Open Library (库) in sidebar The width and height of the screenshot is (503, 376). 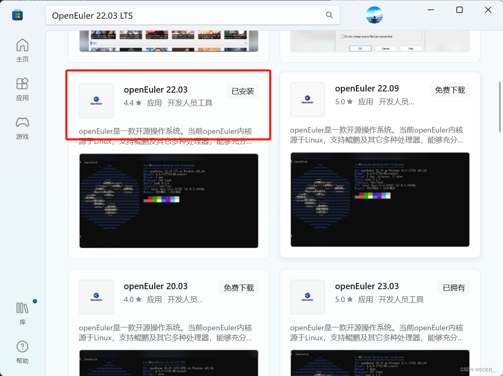(x=22, y=313)
